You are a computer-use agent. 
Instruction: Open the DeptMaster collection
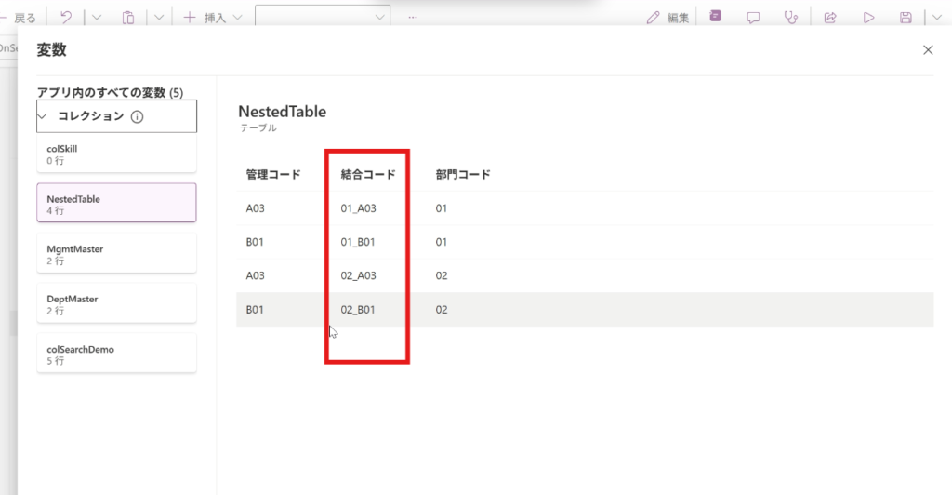pyautogui.click(x=116, y=304)
